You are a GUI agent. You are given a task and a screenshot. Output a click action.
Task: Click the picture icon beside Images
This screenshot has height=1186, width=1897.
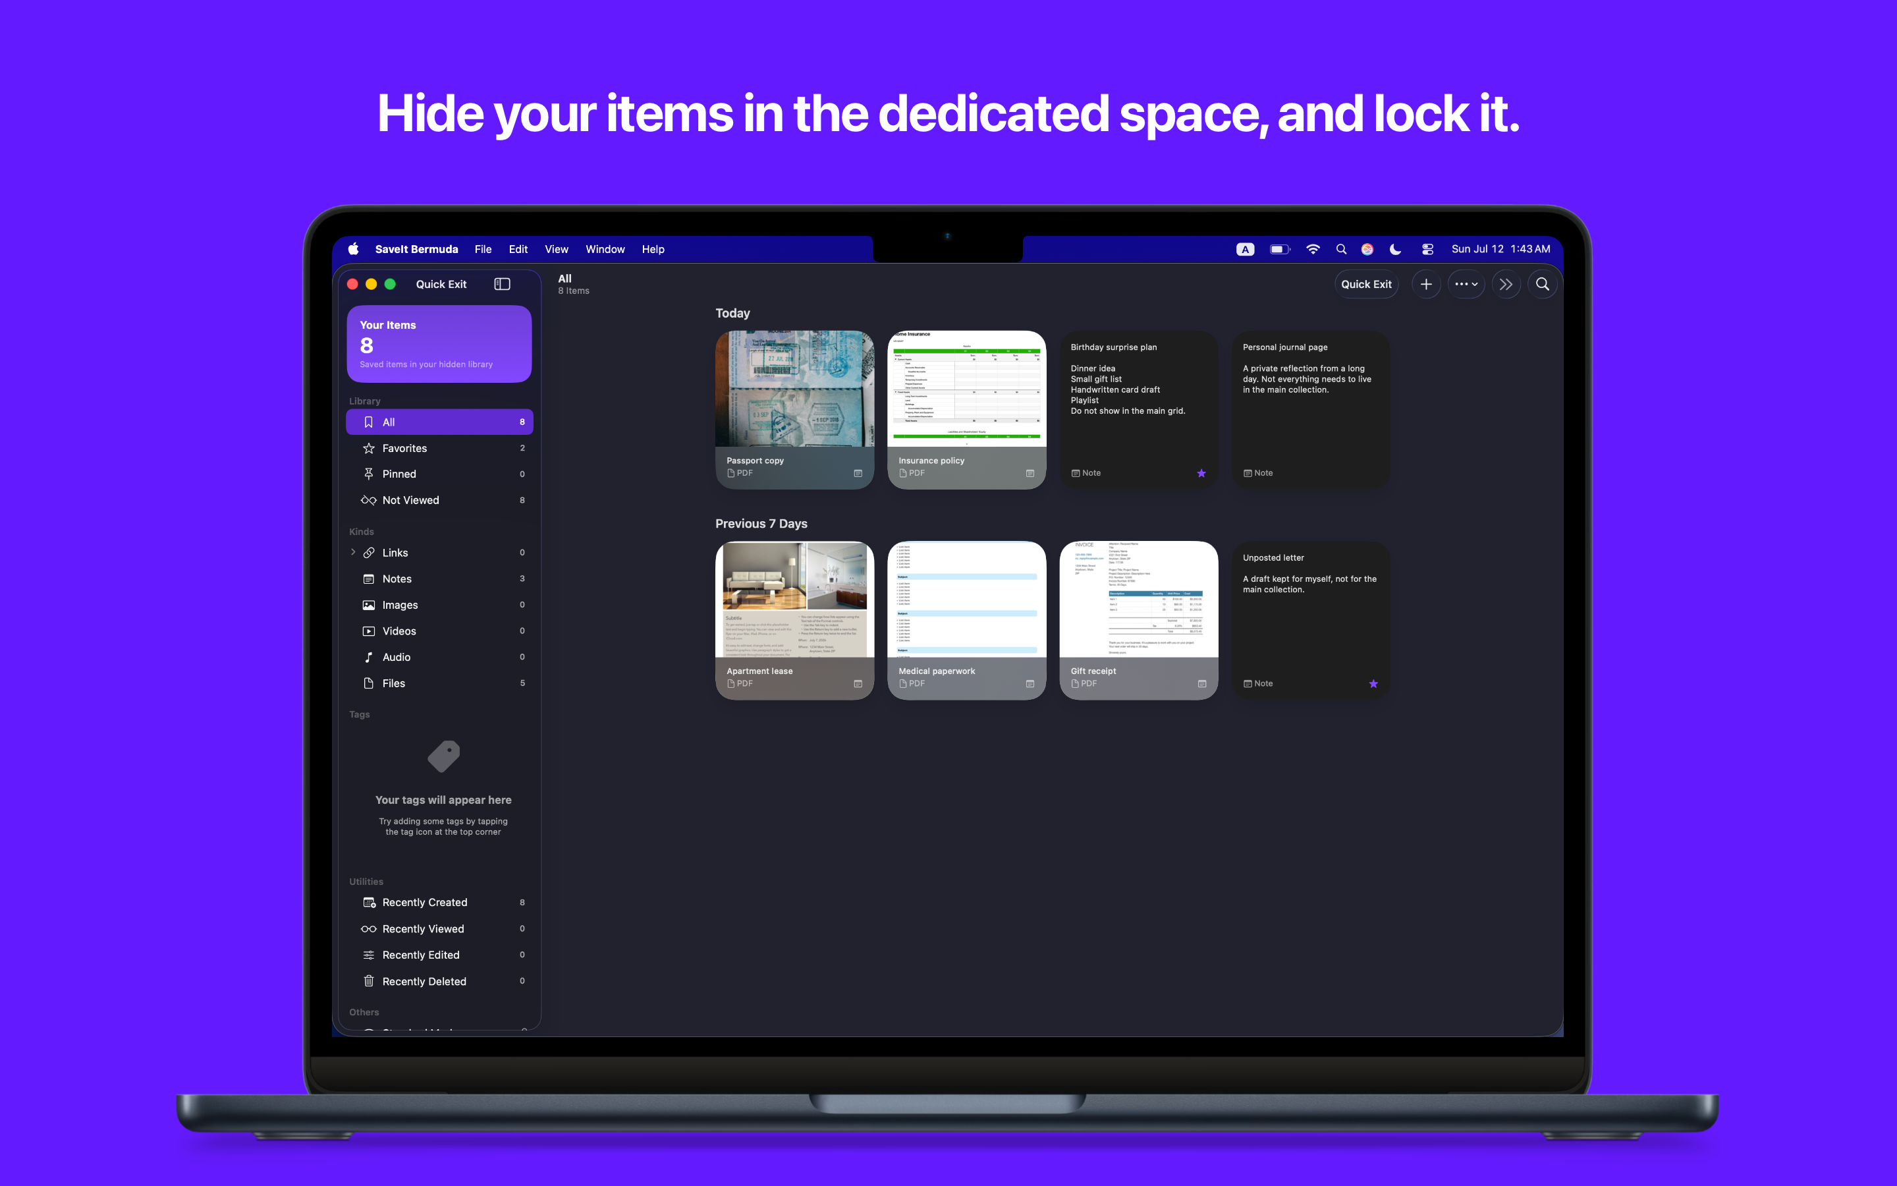pos(368,605)
